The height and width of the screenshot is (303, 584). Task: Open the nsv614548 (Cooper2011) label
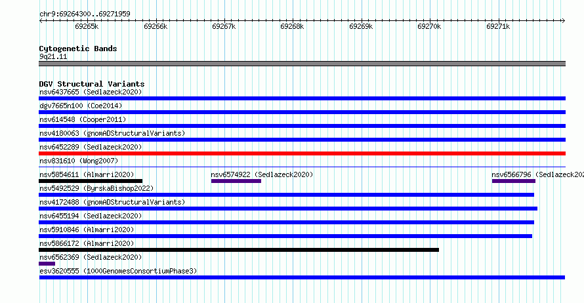83,119
